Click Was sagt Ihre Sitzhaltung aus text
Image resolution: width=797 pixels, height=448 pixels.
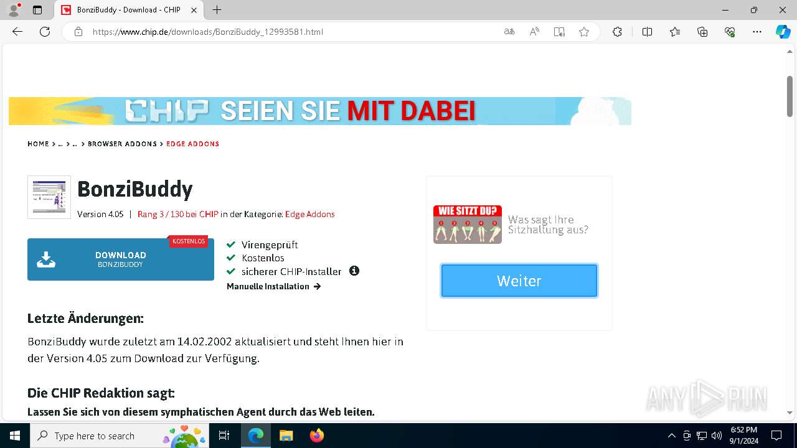pyautogui.click(x=548, y=225)
